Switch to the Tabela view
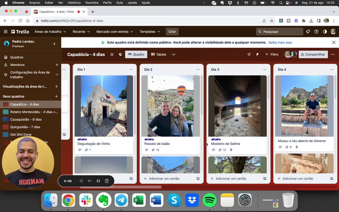 click(159, 54)
